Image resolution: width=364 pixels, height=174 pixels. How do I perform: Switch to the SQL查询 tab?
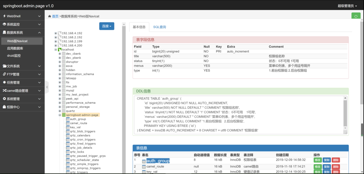(x=159, y=27)
